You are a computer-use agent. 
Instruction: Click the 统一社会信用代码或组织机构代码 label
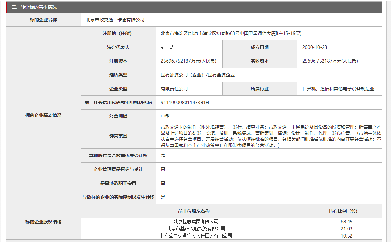pos(118,103)
